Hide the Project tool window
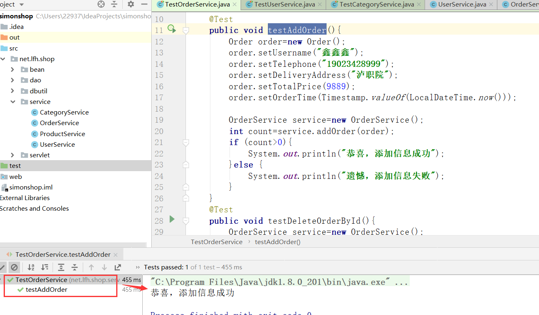This screenshot has width=539, height=315. 144,4
